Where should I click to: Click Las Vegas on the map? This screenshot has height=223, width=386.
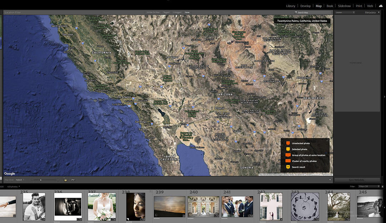click(x=172, y=57)
